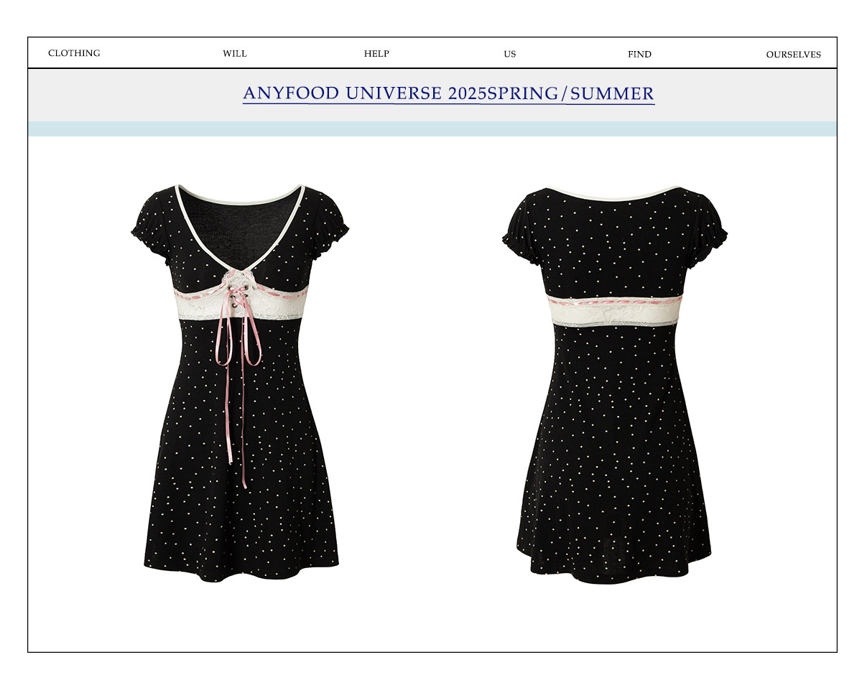The image size is (862, 693).
Task: Select FIND in the header row
Action: pyautogui.click(x=639, y=54)
